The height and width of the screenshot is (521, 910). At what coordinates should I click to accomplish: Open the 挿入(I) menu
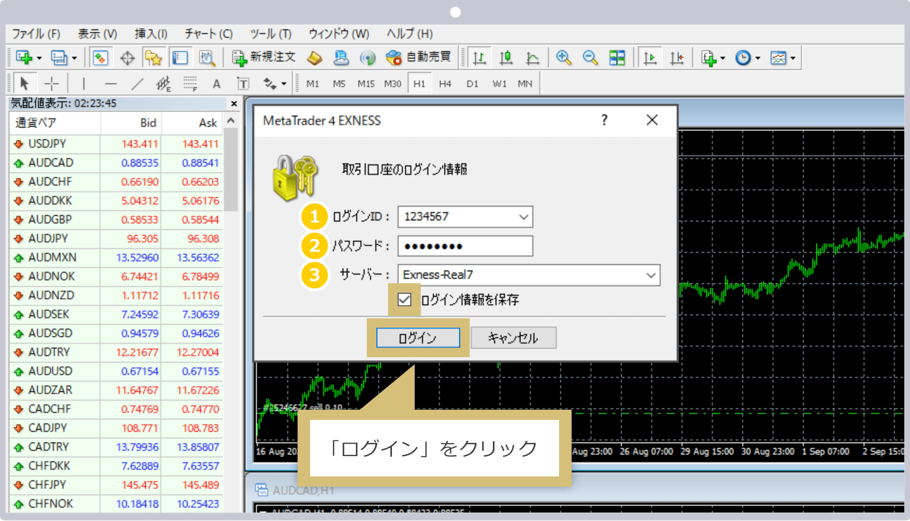[x=151, y=34]
